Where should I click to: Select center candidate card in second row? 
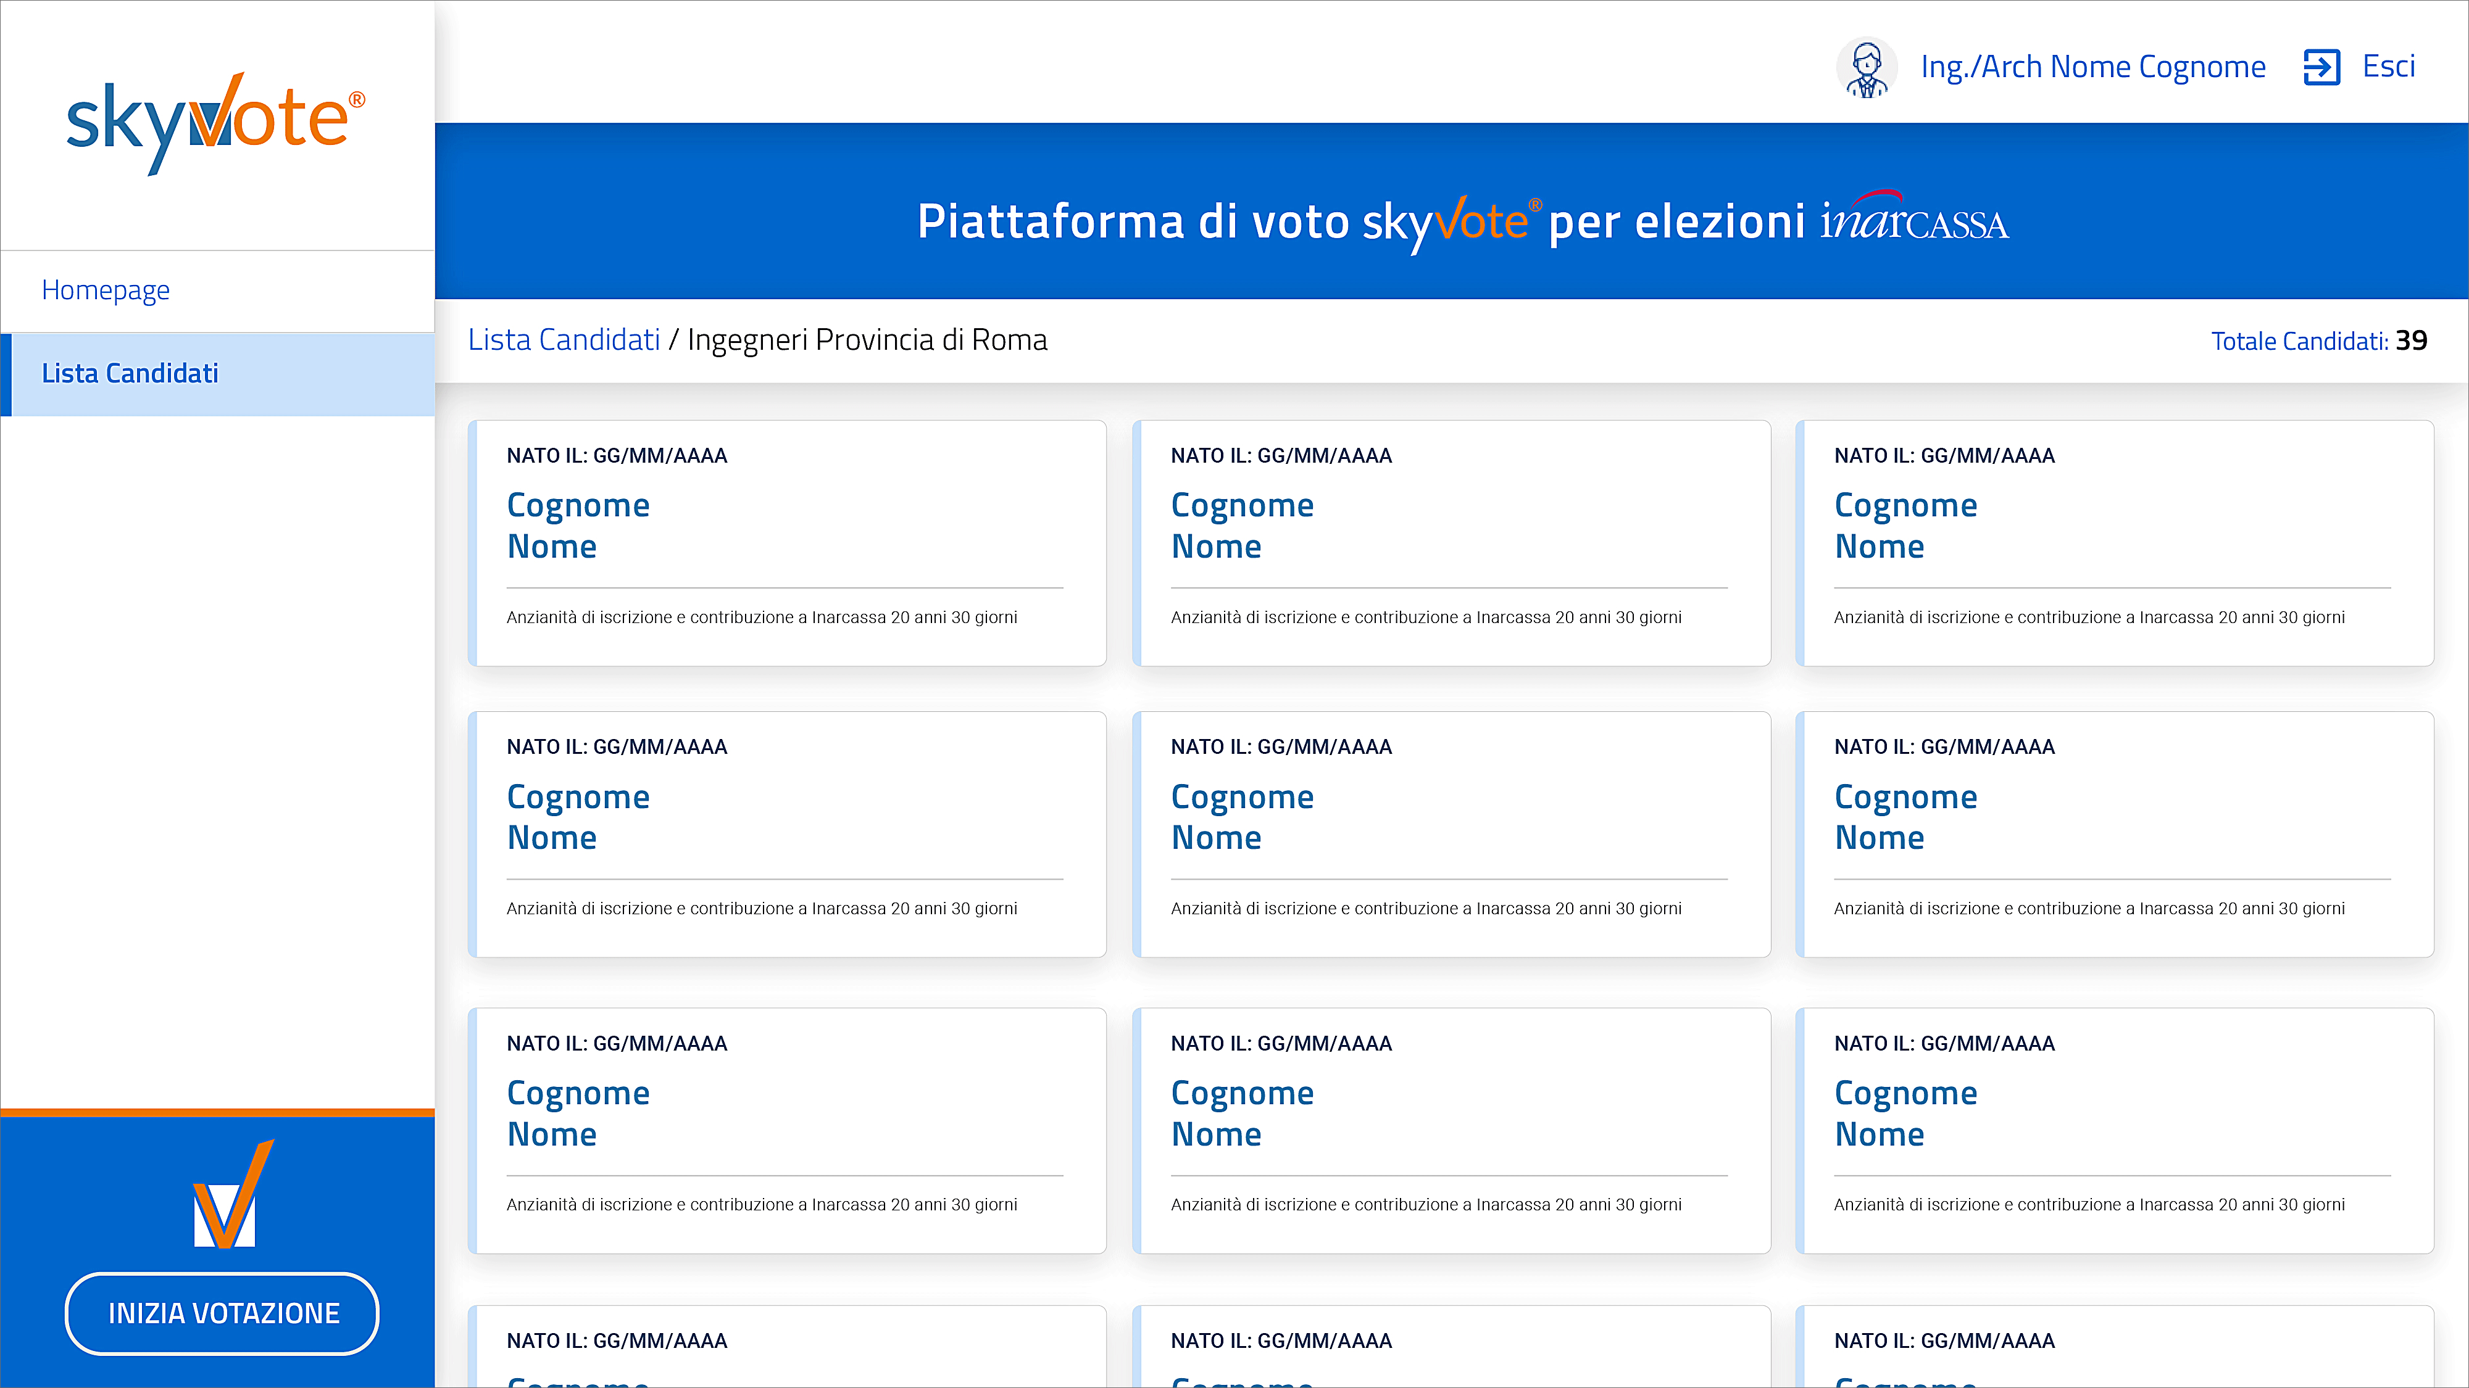[x=1450, y=833]
